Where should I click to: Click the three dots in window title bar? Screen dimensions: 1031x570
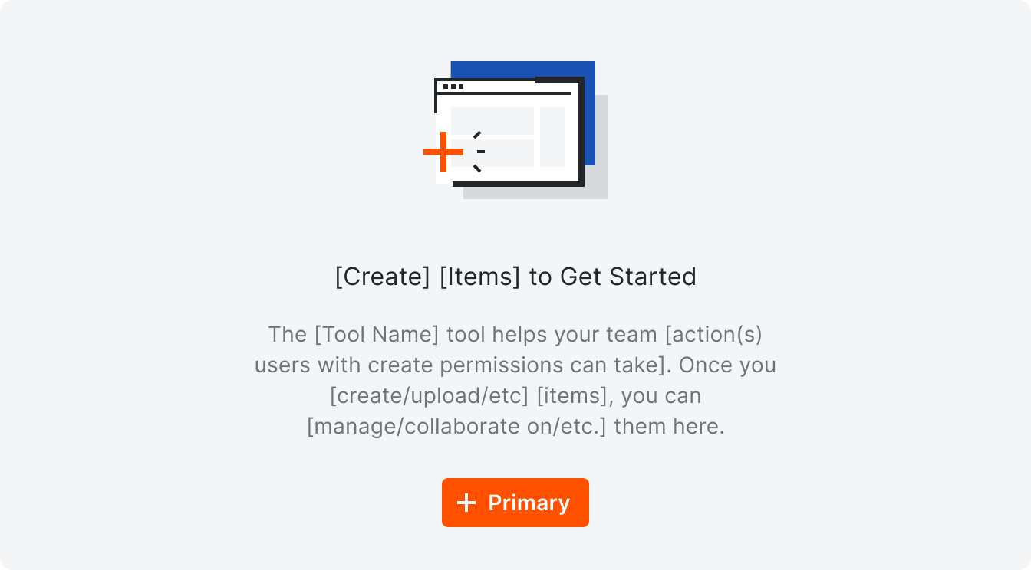point(453,87)
